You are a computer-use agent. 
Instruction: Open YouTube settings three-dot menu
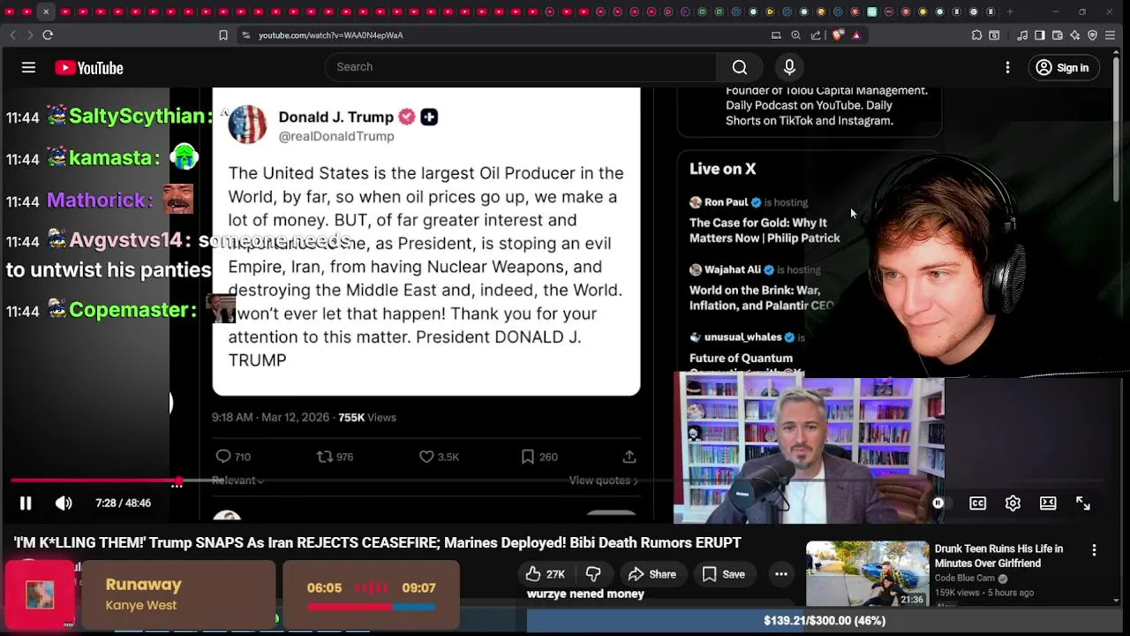tap(1007, 68)
